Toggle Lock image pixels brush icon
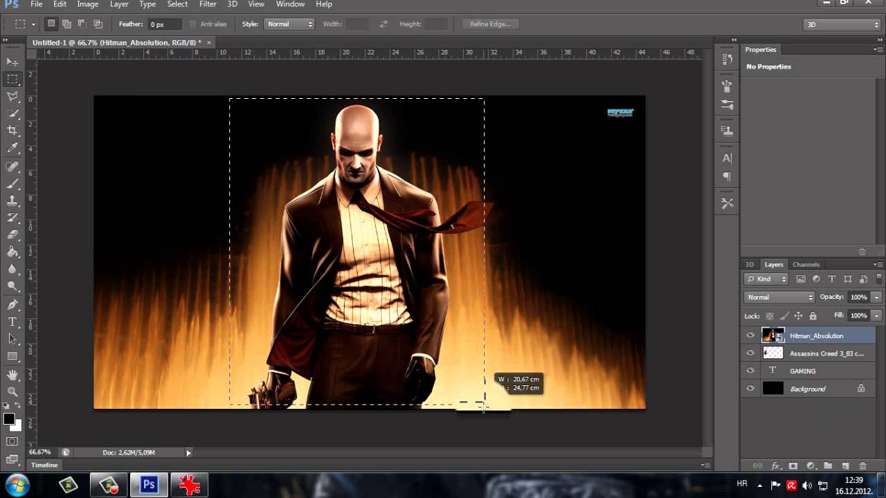Image resolution: width=886 pixels, height=498 pixels. (x=784, y=315)
